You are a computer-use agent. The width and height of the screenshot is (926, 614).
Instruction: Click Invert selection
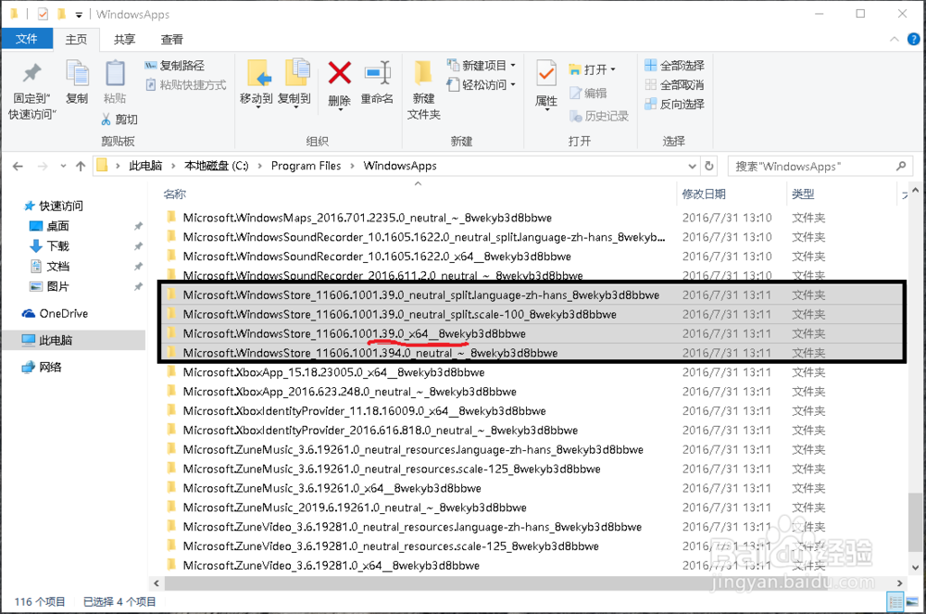pos(674,104)
